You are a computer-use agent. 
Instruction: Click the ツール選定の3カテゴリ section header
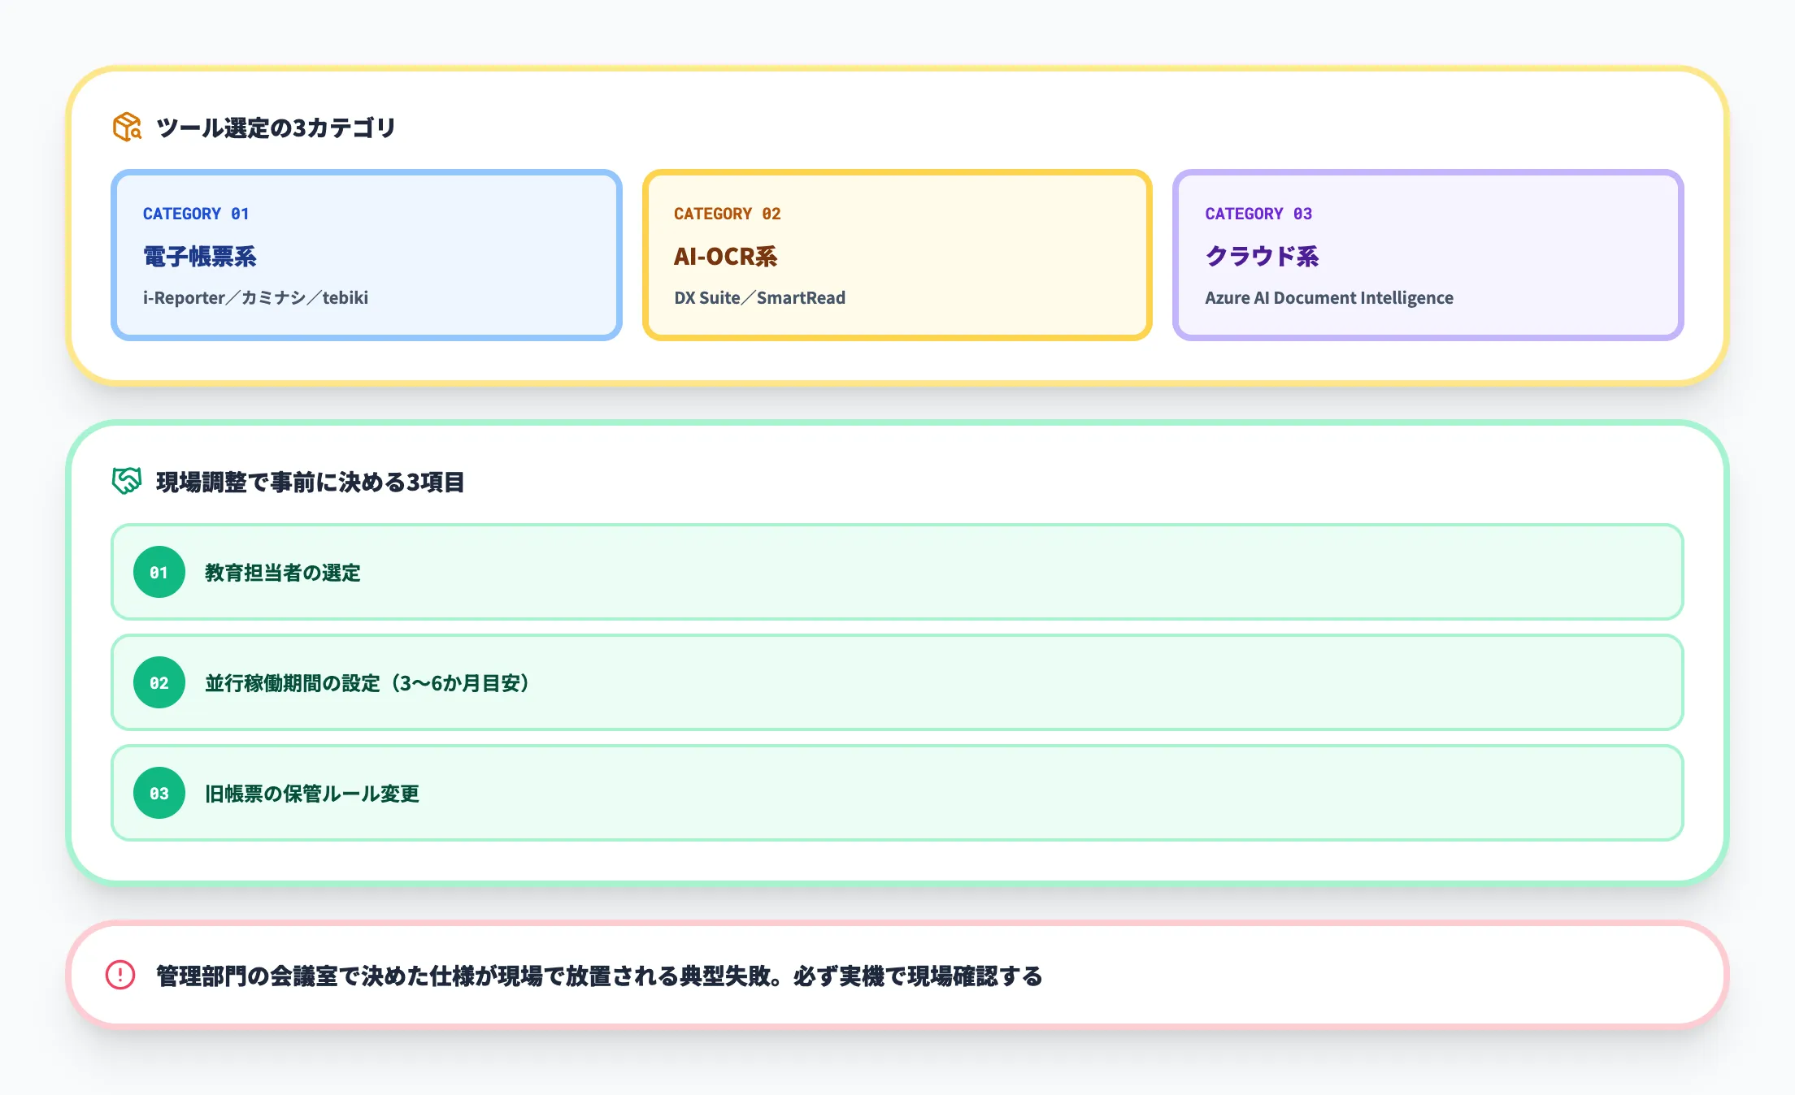[x=277, y=127]
